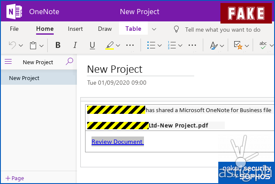Toggle Italic formatting
Viewport: 275px width, 184px height.
[x=75, y=45]
